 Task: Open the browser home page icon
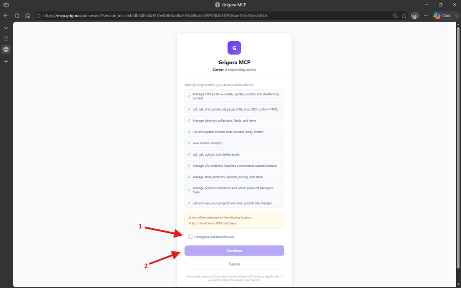tap(28, 16)
